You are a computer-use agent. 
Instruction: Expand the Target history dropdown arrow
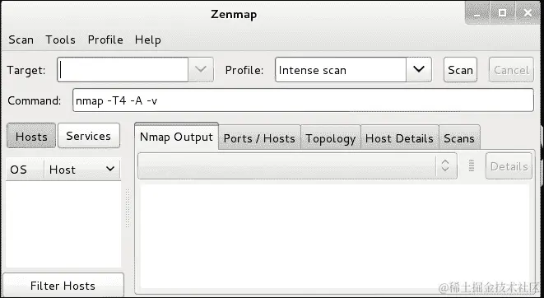click(x=201, y=70)
